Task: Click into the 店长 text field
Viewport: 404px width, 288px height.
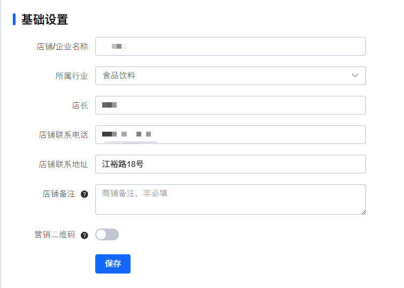Action: point(230,105)
